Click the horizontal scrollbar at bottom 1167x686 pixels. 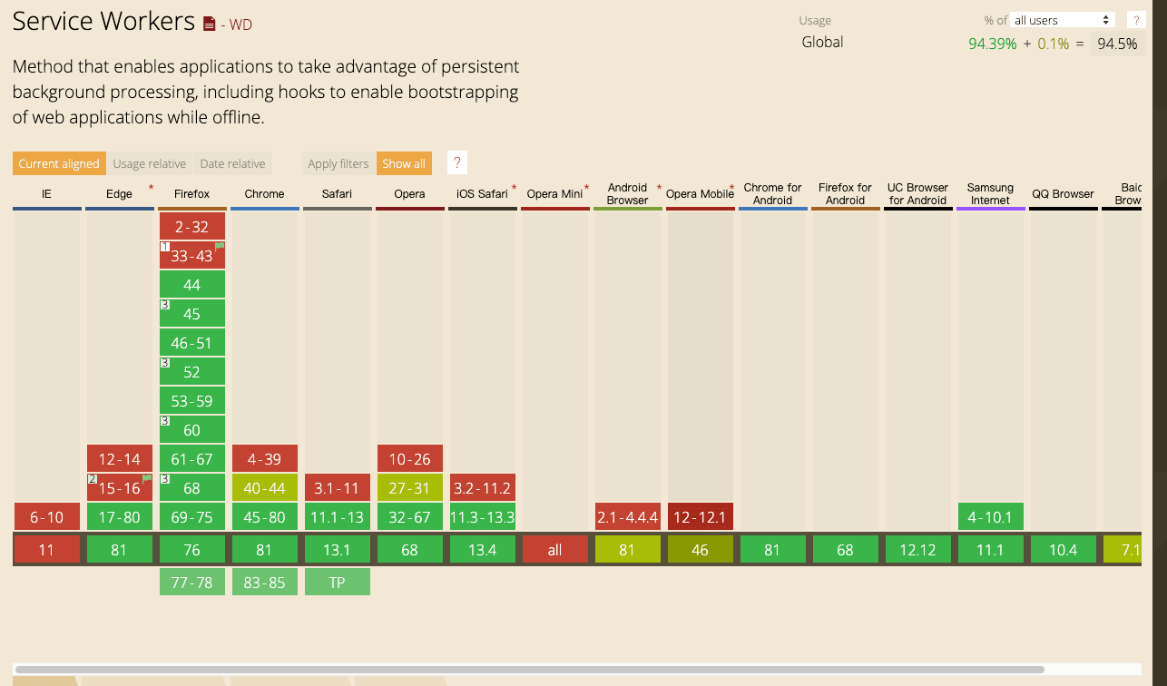tap(531, 670)
